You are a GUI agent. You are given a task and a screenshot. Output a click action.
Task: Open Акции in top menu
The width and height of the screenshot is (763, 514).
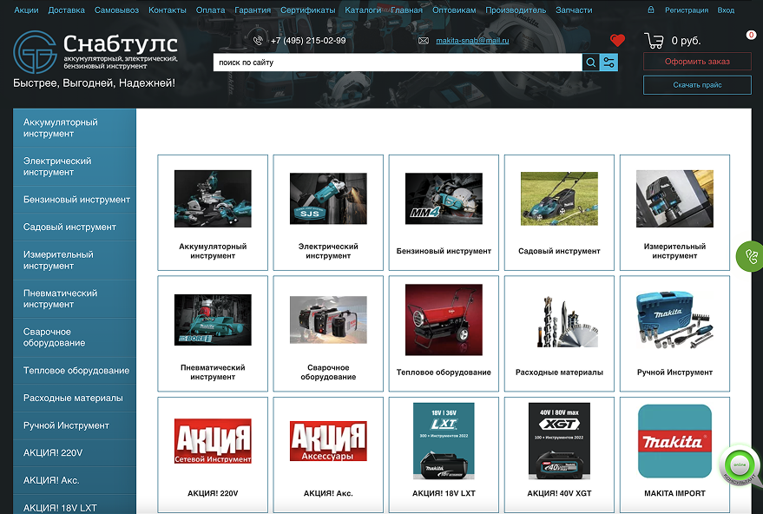click(x=26, y=10)
